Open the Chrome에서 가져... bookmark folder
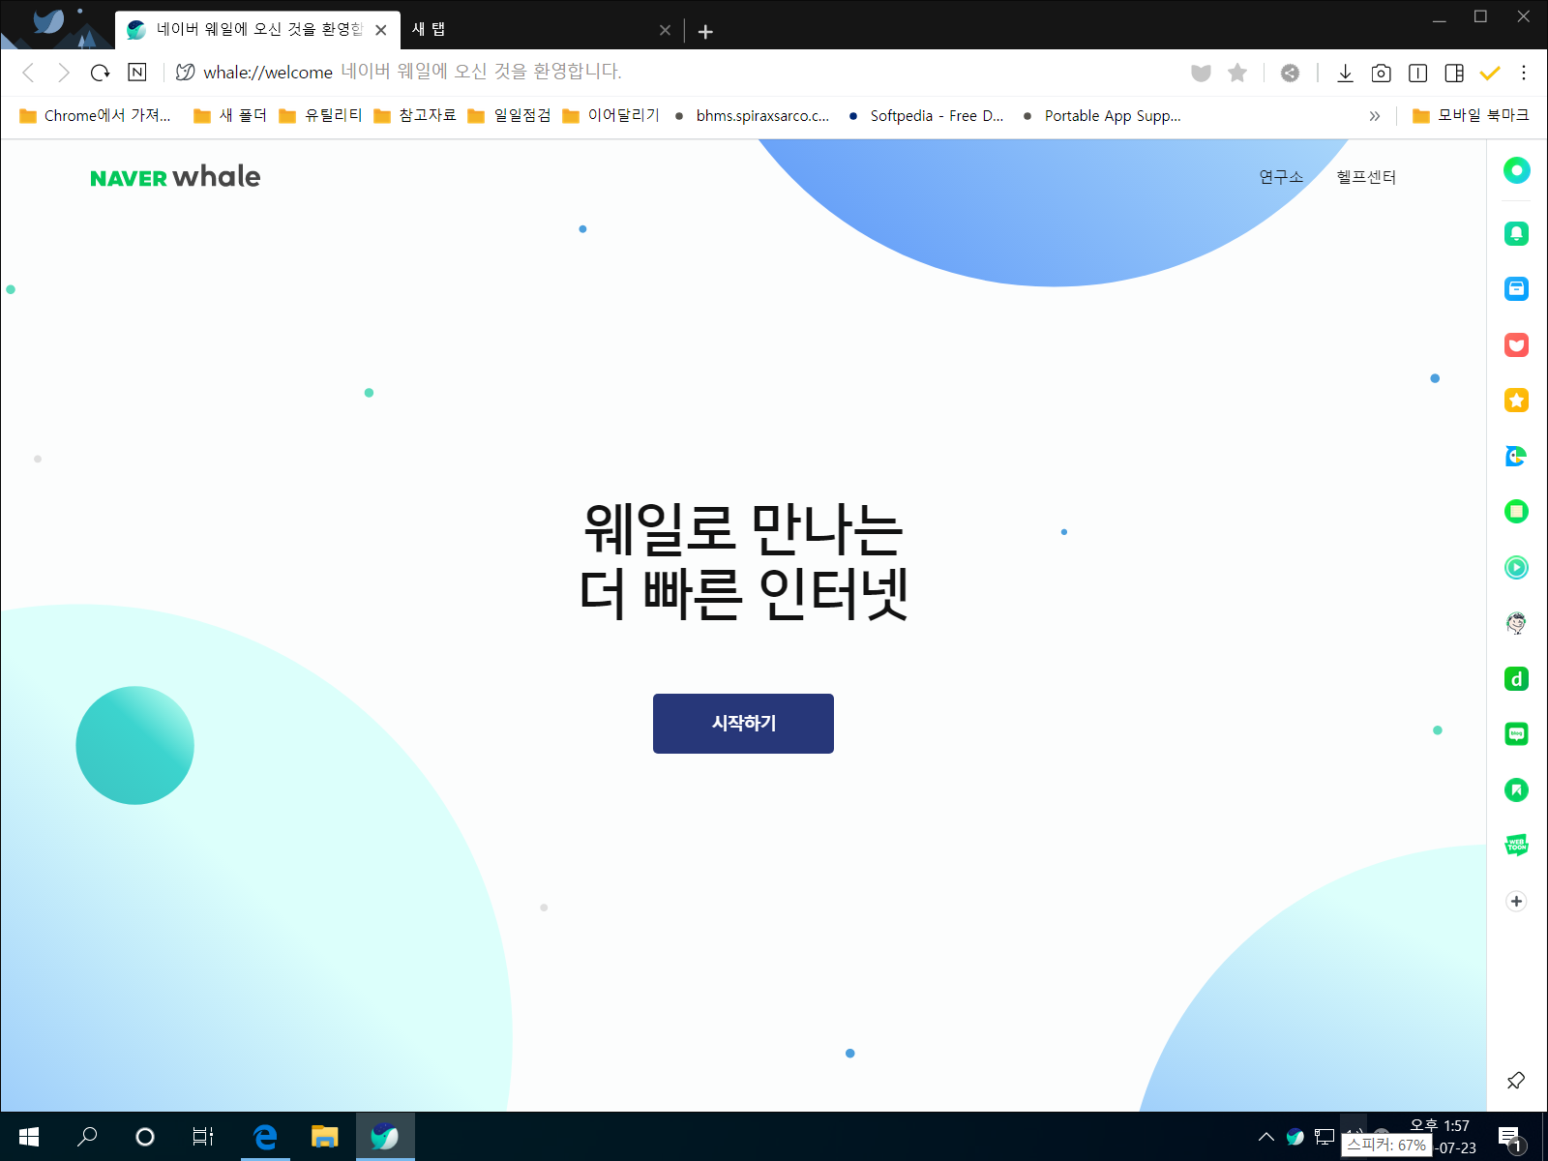The height and width of the screenshot is (1161, 1548). (95, 116)
